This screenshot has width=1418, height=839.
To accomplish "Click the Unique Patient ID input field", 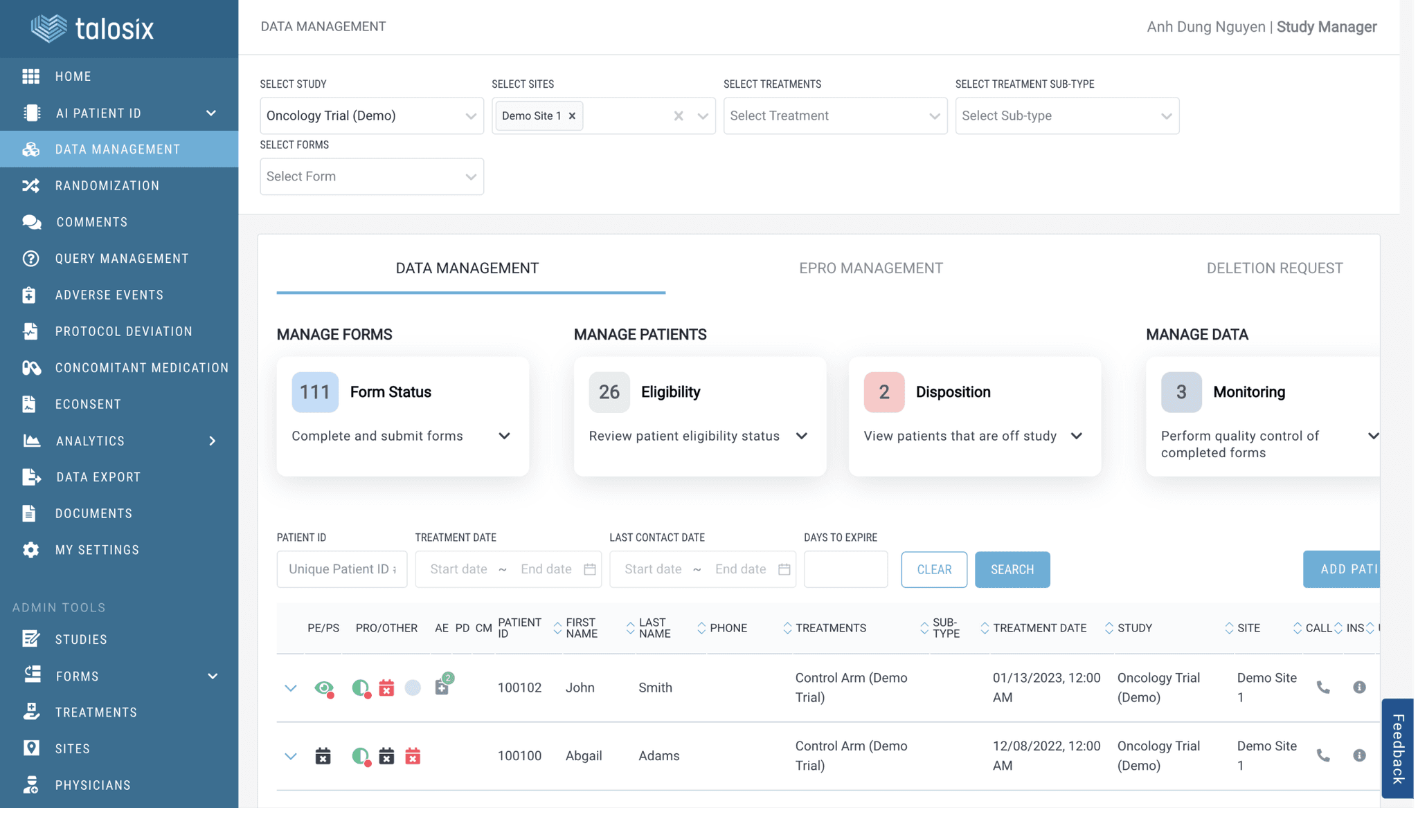I will [341, 569].
